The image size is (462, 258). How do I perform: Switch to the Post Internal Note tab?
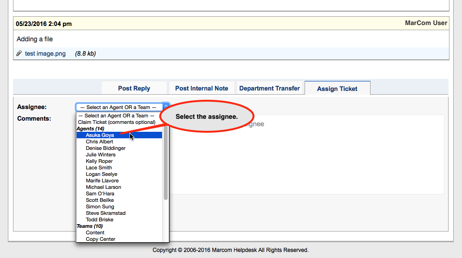[x=202, y=88]
